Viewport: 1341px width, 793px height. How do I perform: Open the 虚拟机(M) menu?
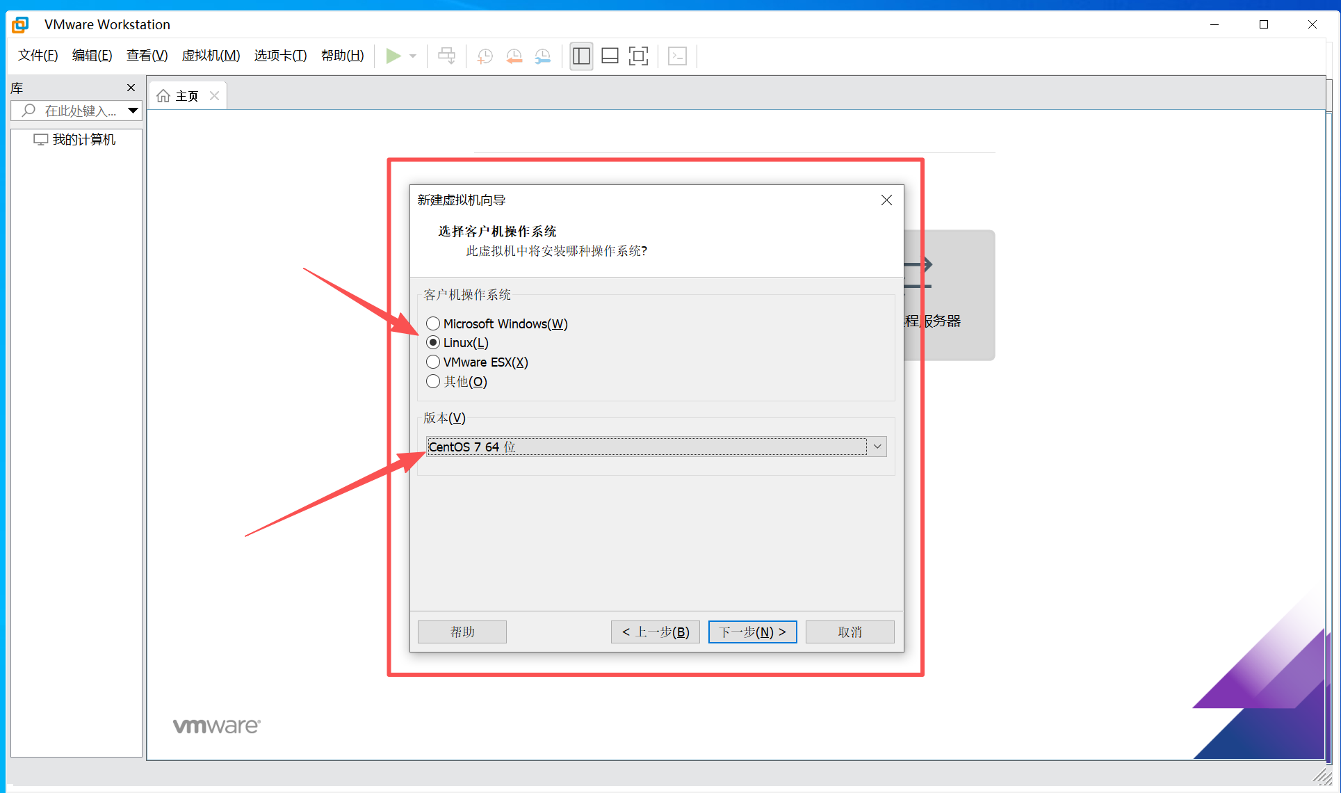click(x=211, y=56)
